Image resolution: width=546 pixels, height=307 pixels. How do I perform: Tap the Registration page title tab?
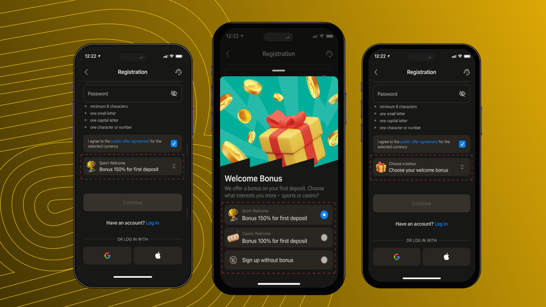(279, 54)
